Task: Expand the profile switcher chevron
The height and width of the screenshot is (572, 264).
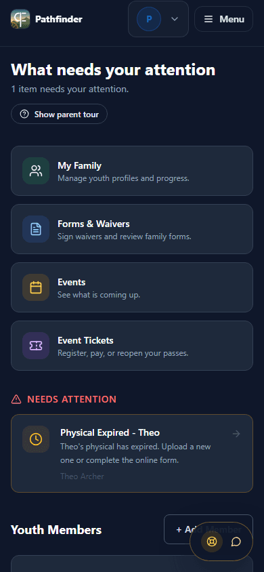Action: click(175, 19)
